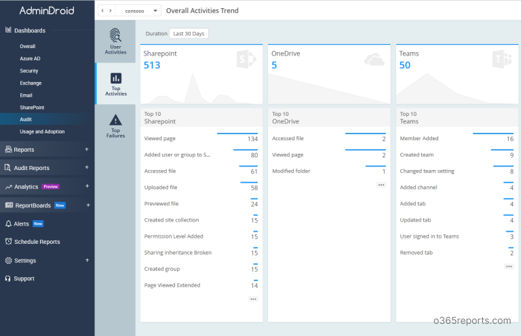
Task: Click the Teams logo on card
Action: click(502, 60)
